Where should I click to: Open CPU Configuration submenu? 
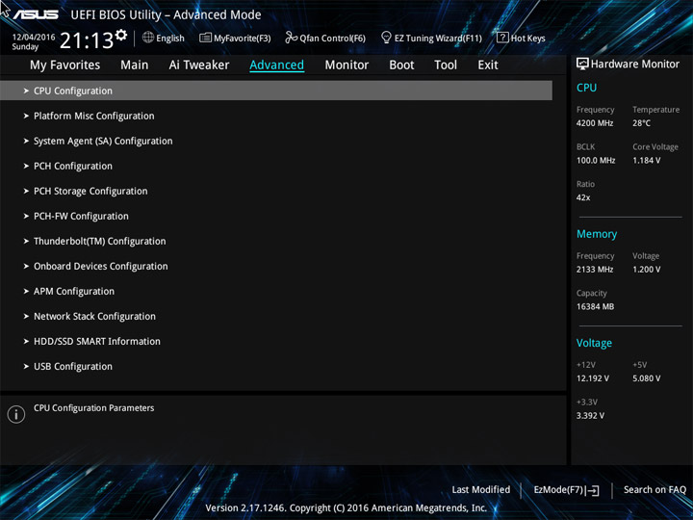click(276, 91)
